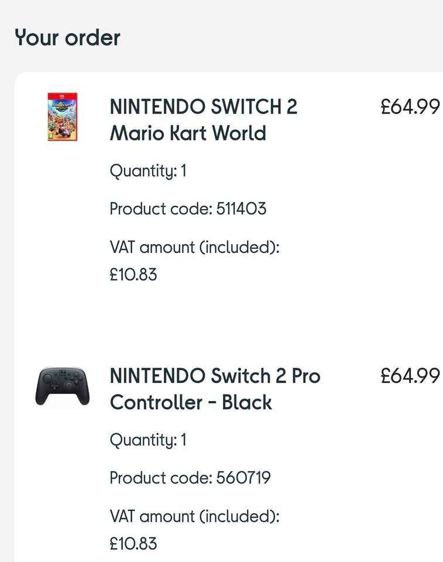443x562 pixels.
Task: Click the "Product code:" label for Mario Kart
Action: [x=160, y=209]
